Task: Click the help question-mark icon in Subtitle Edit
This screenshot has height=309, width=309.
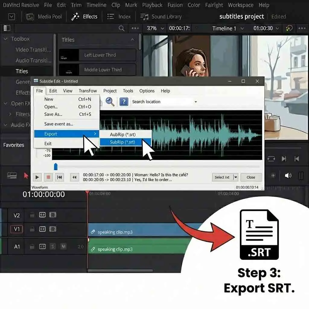Action: coord(124,102)
